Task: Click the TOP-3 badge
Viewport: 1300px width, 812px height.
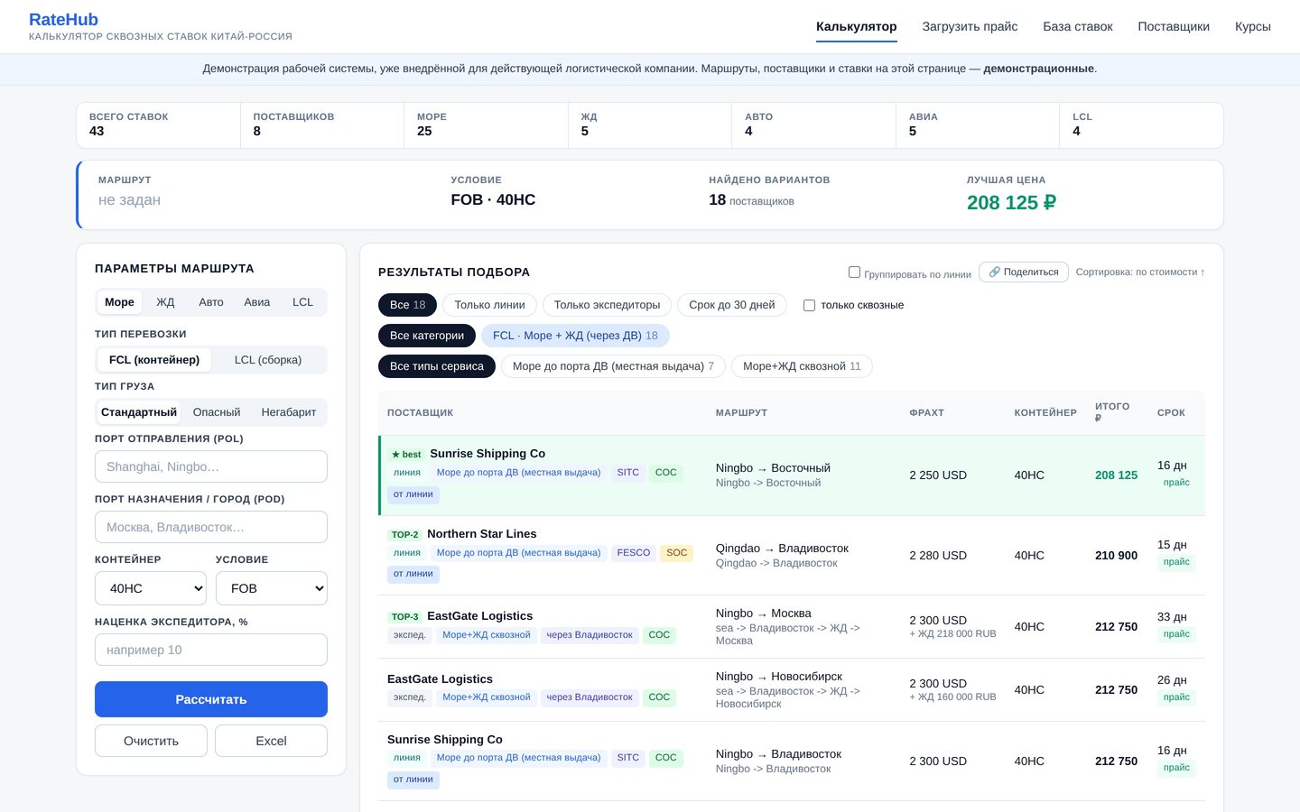Action: click(404, 616)
